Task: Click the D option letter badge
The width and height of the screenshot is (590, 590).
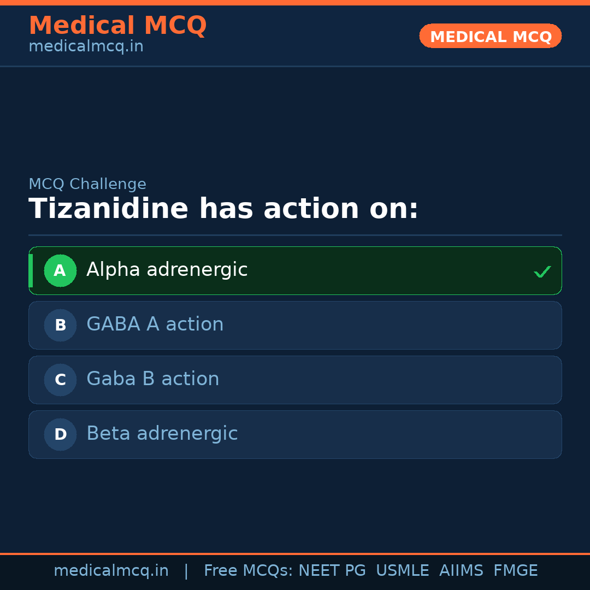Action: 60,434
